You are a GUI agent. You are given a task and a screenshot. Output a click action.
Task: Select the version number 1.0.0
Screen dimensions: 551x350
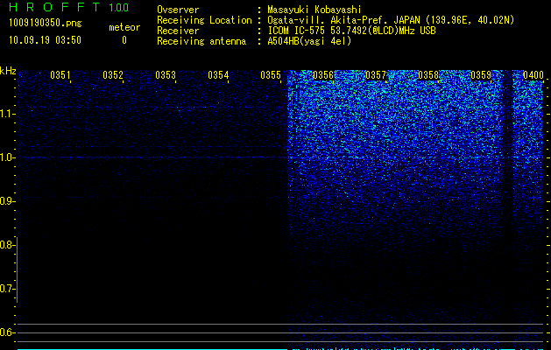point(119,7)
